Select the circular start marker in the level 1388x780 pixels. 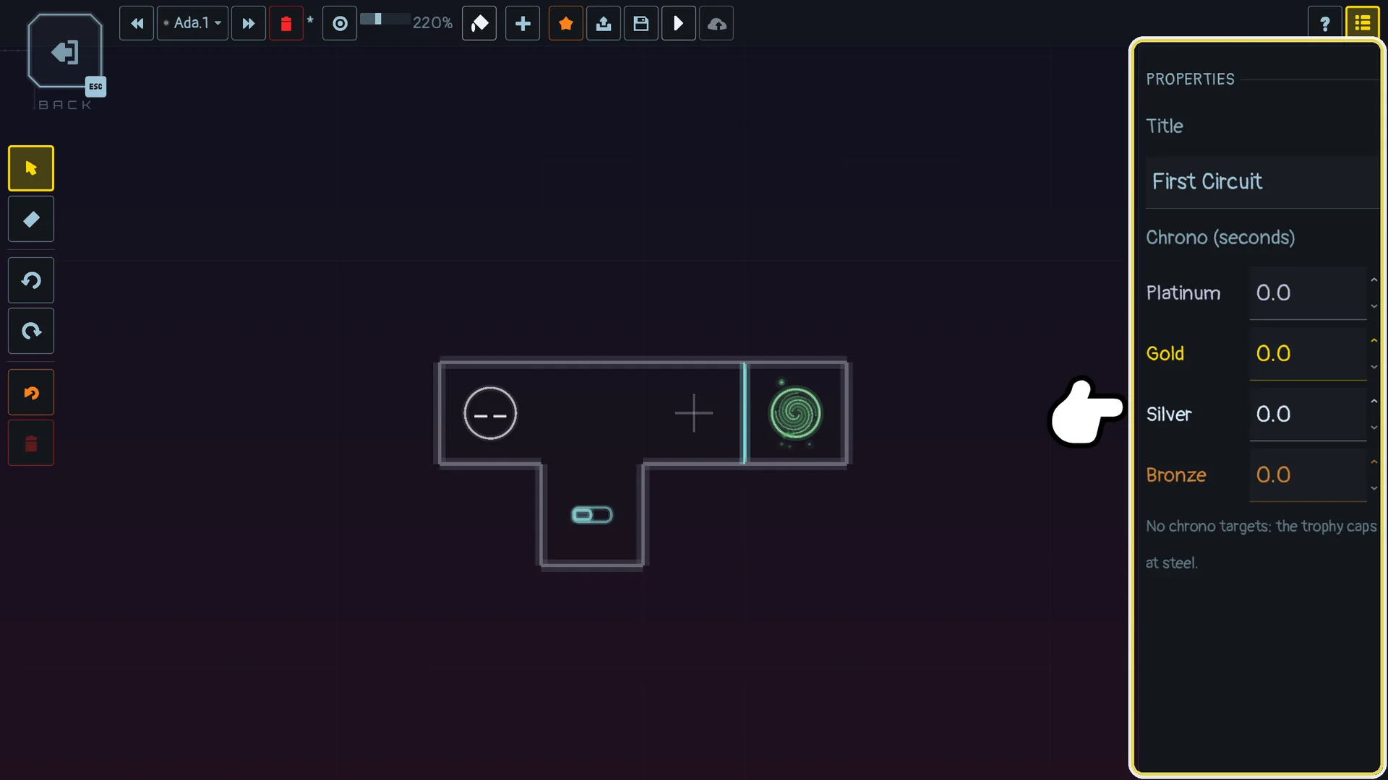tap(490, 413)
